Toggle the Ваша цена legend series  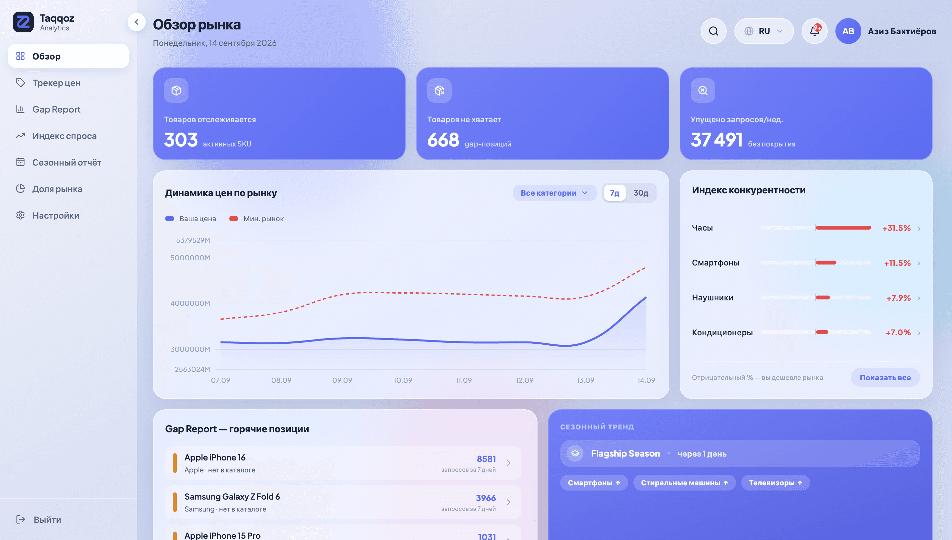[x=190, y=219]
